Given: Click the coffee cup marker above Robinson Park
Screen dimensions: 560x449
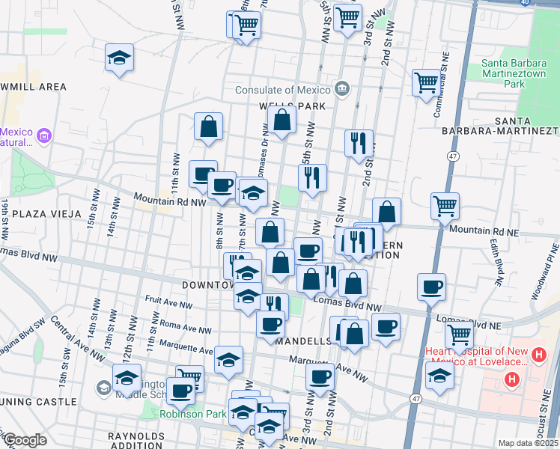Looking at the screenshot, I should (180, 391).
